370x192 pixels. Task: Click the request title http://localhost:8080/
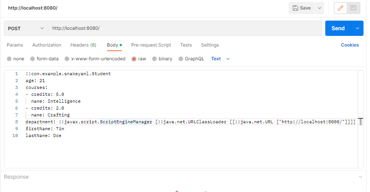[33, 8]
